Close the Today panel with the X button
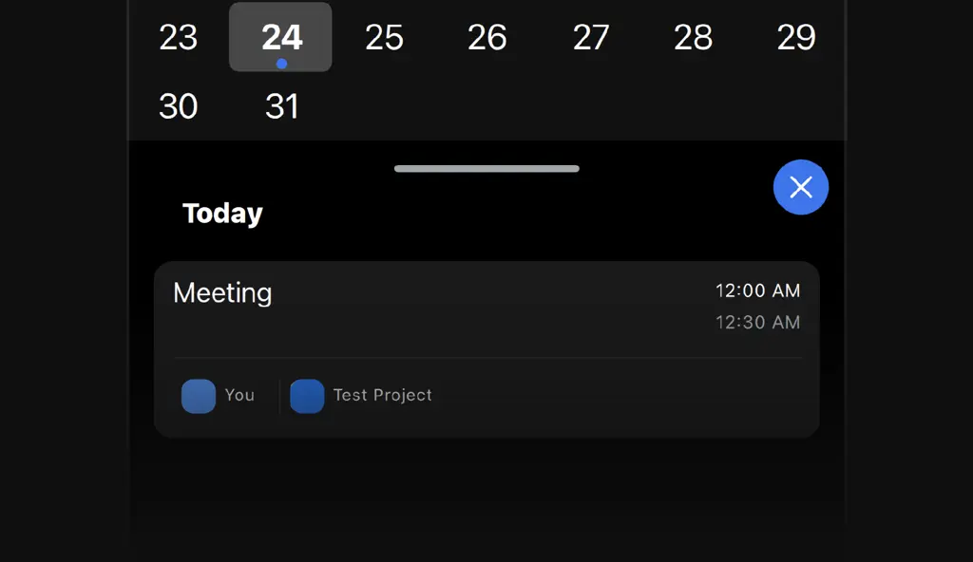Image resolution: width=973 pixels, height=562 pixels. click(800, 187)
